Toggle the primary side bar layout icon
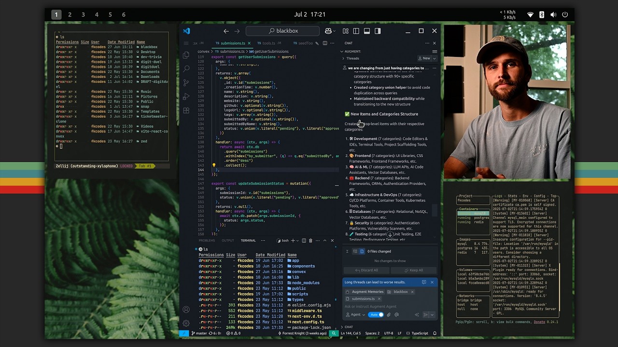 click(356, 31)
